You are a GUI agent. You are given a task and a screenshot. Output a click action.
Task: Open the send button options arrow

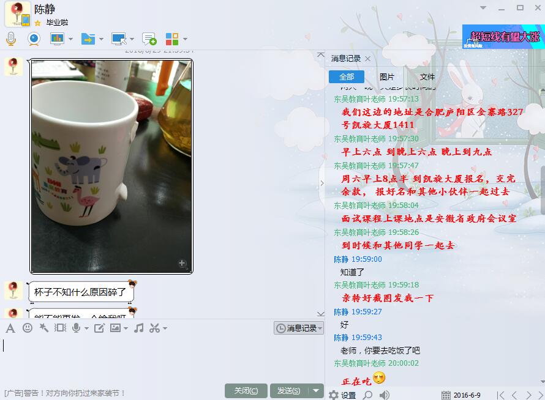pos(316,391)
